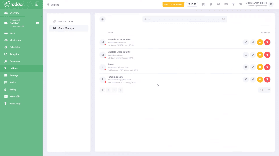This screenshot has height=156, width=279.
Task: Click the refresh icon above the user list
Action: pos(103,19)
